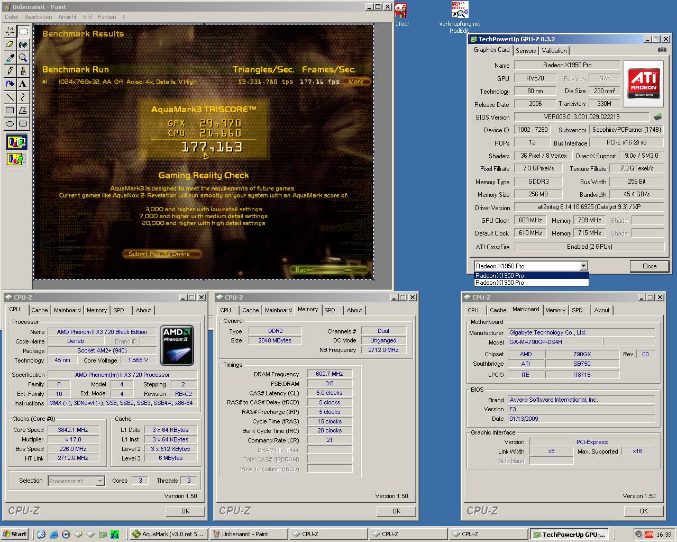Screen dimensions: 677x542
Task: Open the Farben menu in Paint
Action: 107,17
